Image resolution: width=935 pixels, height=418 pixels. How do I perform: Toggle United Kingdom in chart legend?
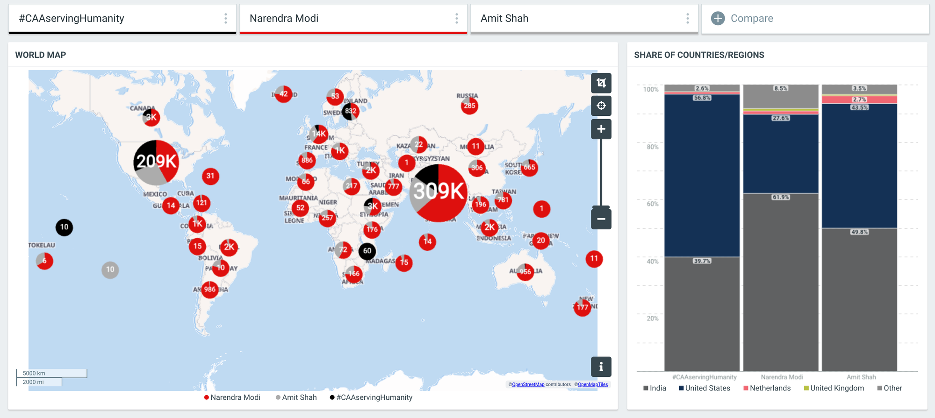pos(834,388)
